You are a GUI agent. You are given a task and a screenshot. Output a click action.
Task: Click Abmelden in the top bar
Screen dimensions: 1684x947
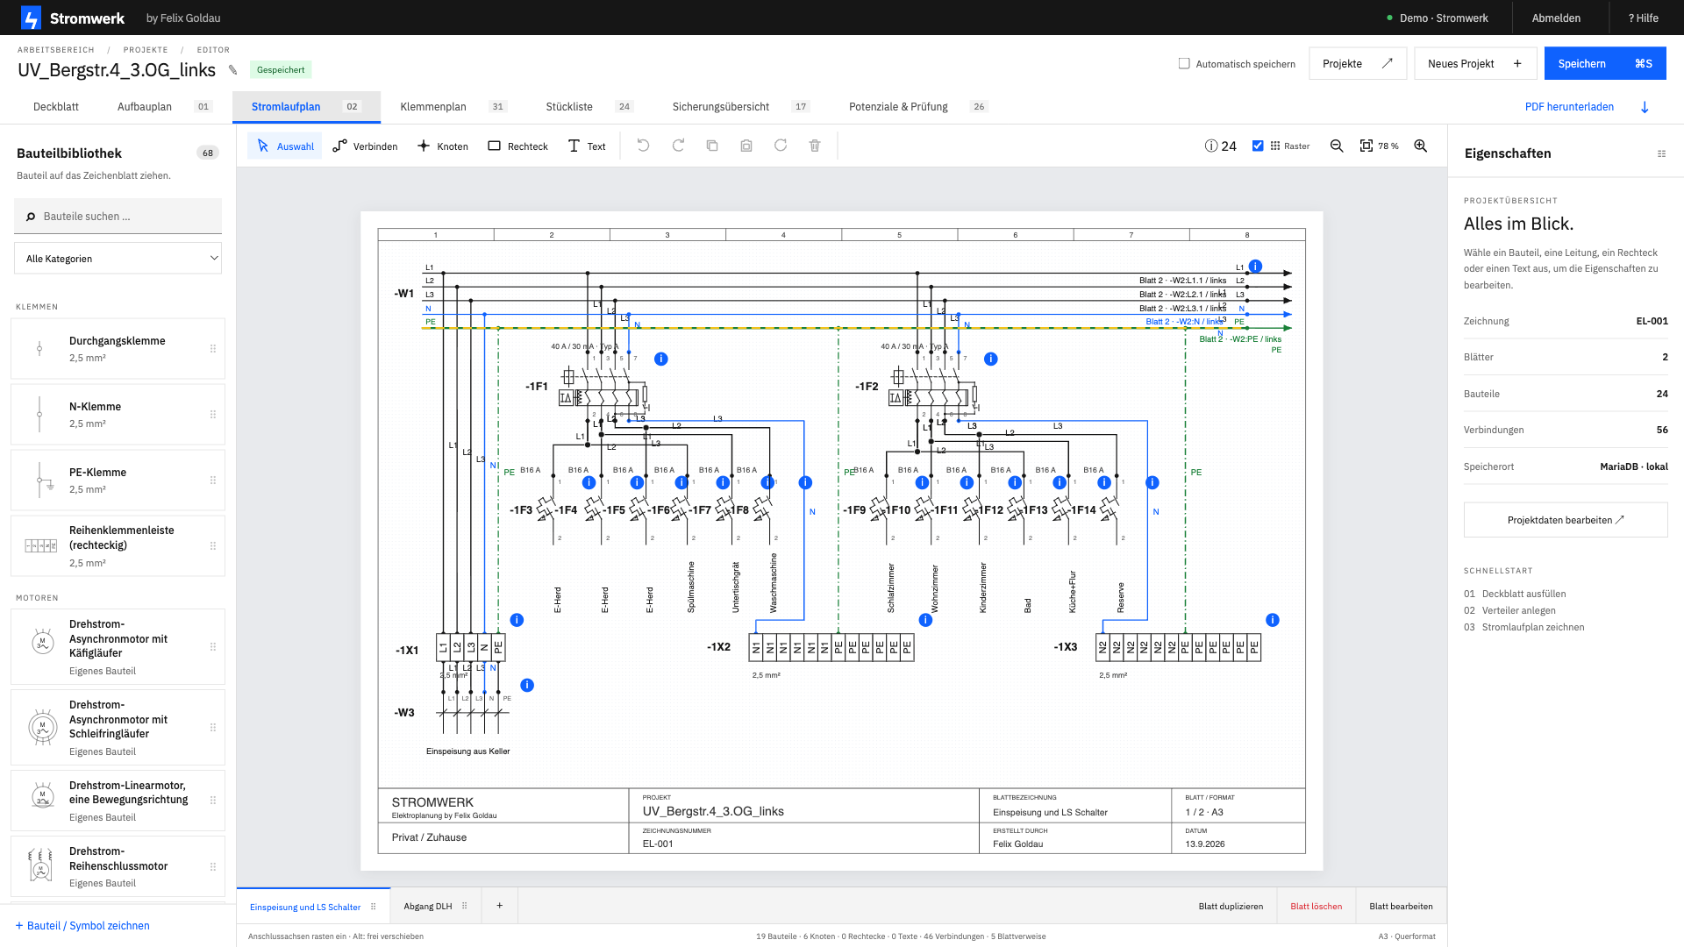point(1556,18)
